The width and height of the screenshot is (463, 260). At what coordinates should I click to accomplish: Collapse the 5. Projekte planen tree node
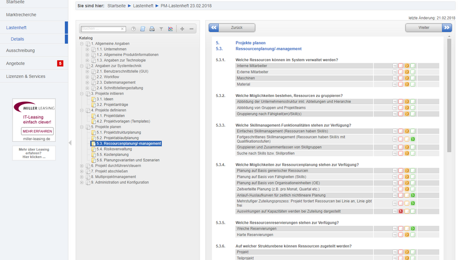81,127
